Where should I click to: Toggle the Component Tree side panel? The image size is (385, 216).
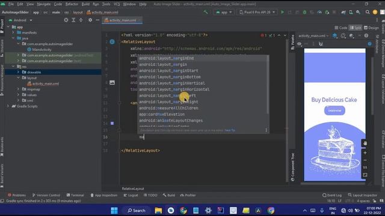tap(293, 167)
